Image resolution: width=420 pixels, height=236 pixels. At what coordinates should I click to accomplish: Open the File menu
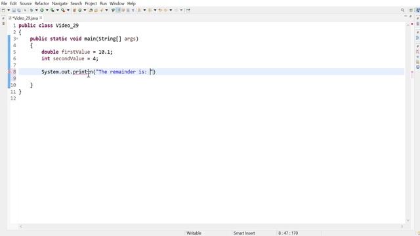[4, 3]
